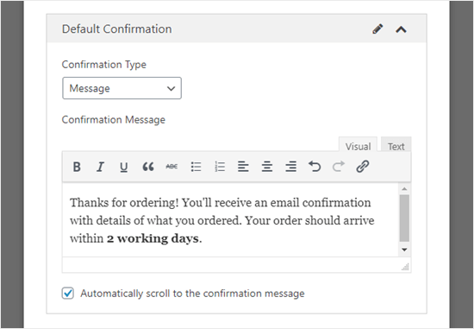Click the editor scroll up arrow
The width and height of the screenshot is (474, 329).
click(404, 189)
